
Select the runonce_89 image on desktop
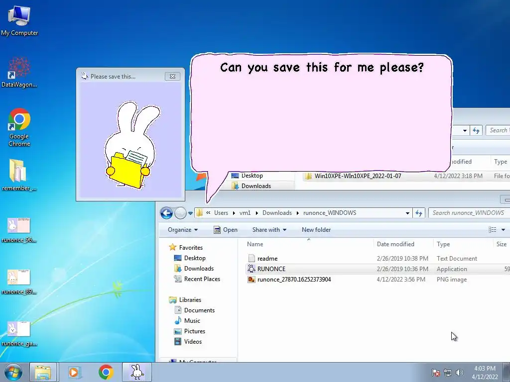tap(19, 282)
